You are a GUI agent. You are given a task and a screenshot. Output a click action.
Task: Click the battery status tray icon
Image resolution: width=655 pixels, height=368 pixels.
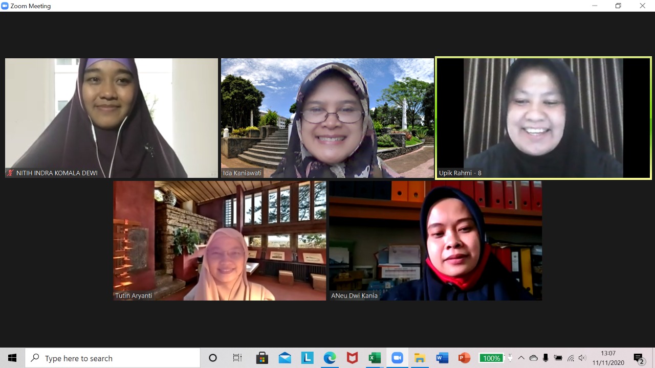point(558,358)
